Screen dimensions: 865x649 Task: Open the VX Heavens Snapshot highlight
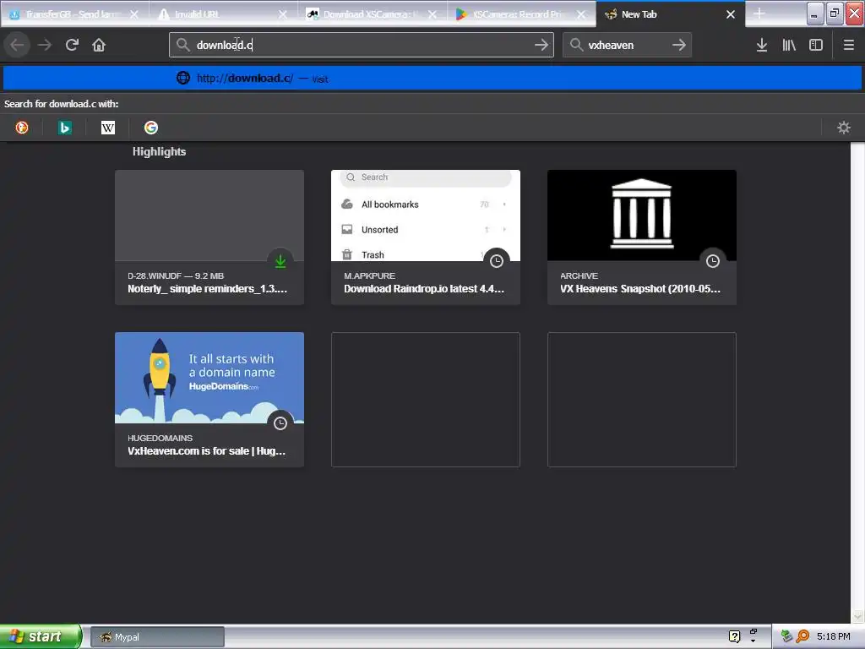click(x=642, y=237)
